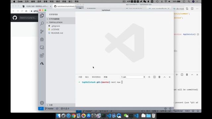The width and height of the screenshot is (212, 119).
Task: Switch to the Problems panel tab
Action: [x=80, y=77]
